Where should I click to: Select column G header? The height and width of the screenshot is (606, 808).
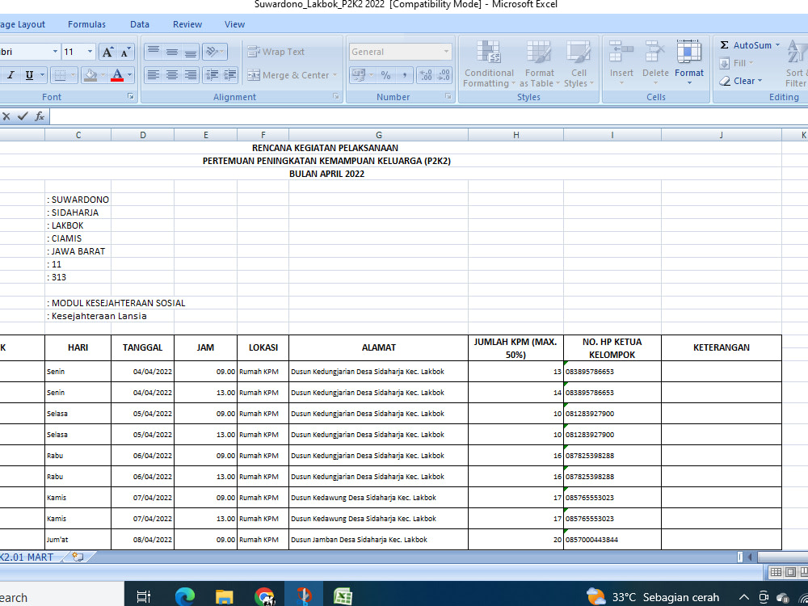coord(379,135)
